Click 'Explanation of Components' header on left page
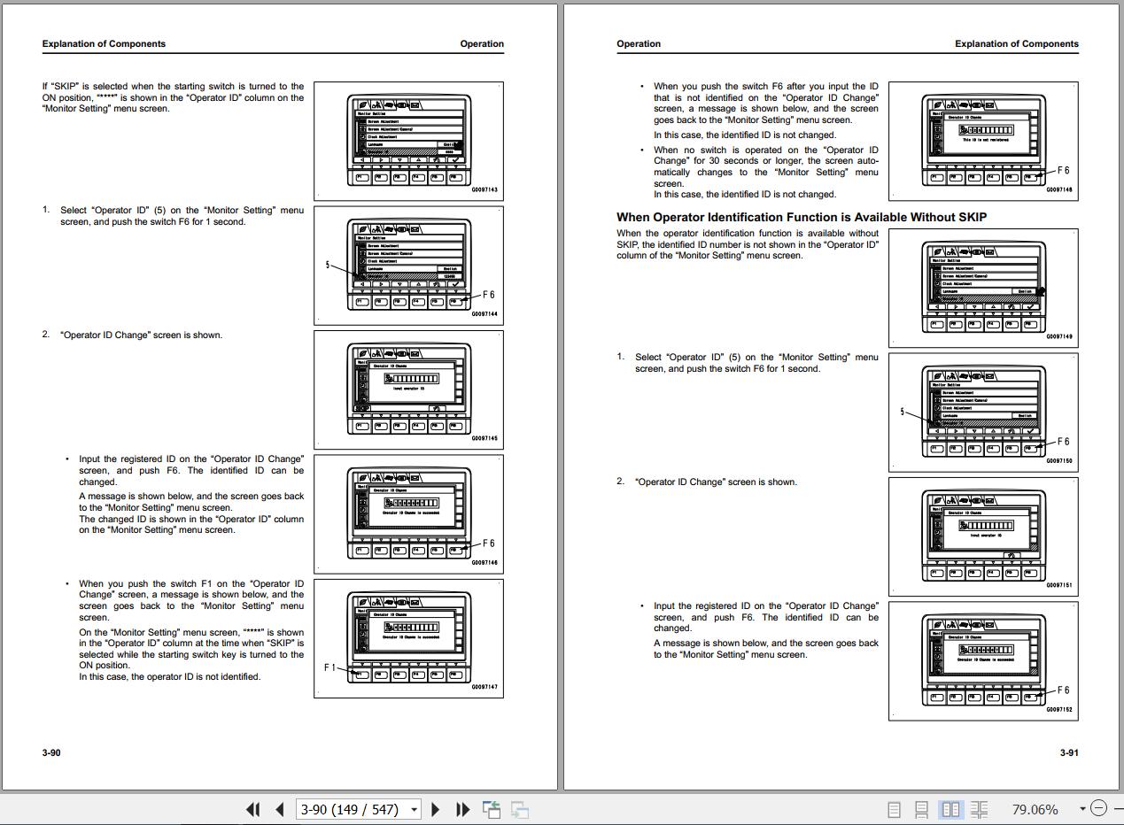Viewport: 1124px width, 825px height. tap(104, 43)
